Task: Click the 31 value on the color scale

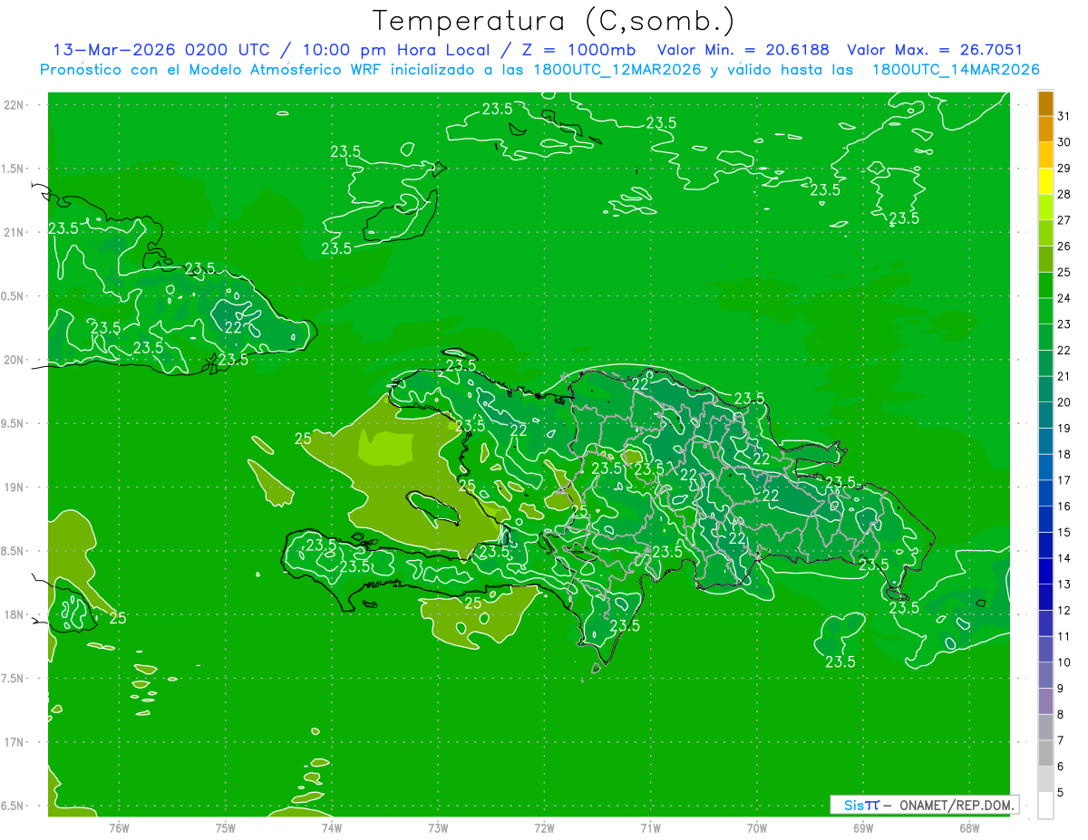Action: pyautogui.click(x=1064, y=115)
